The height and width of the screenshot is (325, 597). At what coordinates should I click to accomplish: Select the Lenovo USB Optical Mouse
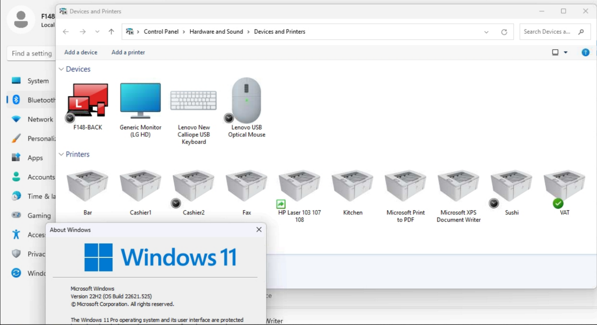[246, 108]
